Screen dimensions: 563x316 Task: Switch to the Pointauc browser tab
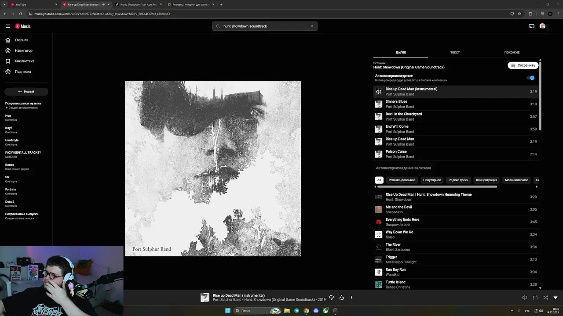click(191, 4)
